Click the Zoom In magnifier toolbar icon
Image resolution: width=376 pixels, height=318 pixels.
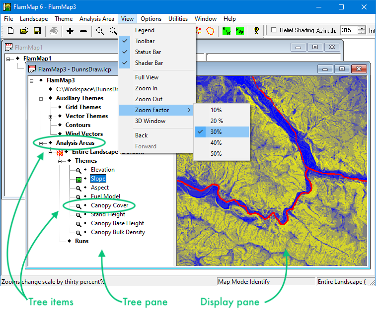pyautogui.click(x=100, y=31)
